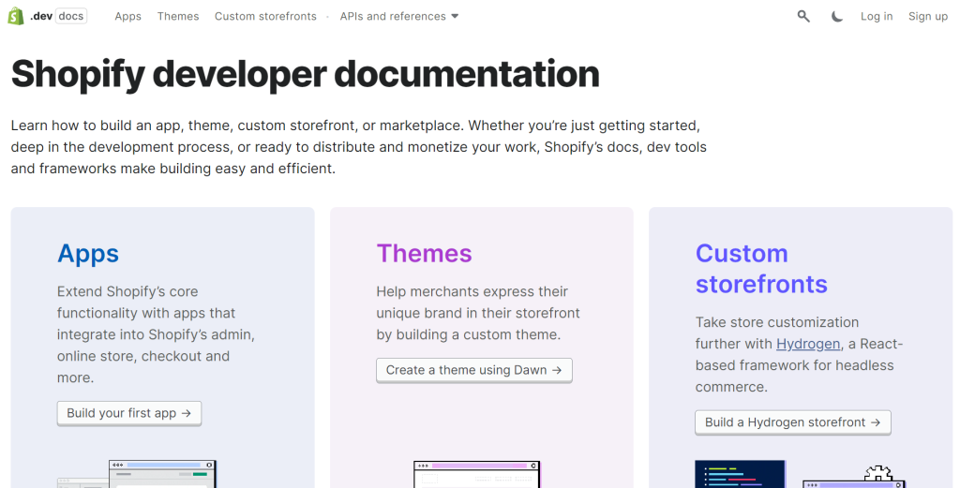Click the Log in link
This screenshot has width=960, height=488.
coord(877,16)
